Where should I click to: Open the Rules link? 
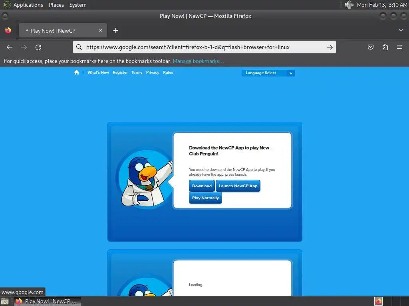point(168,73)
